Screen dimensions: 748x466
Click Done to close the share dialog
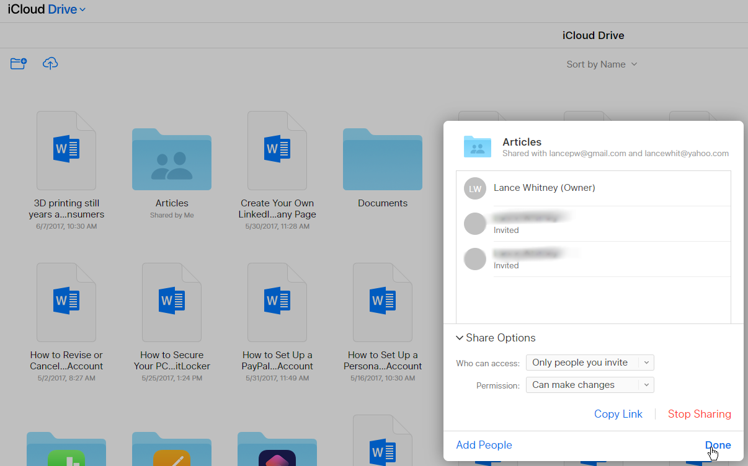click(718, 445)
